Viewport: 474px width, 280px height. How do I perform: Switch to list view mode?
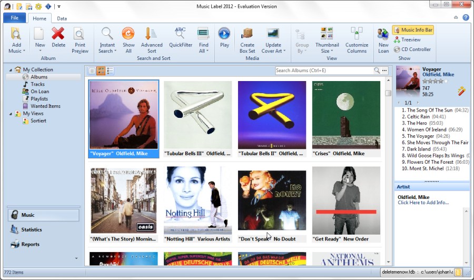click(92, 71)
